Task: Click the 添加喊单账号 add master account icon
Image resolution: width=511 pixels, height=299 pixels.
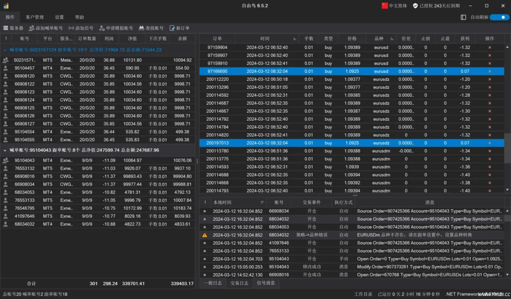Action: (x=31, y=28)
